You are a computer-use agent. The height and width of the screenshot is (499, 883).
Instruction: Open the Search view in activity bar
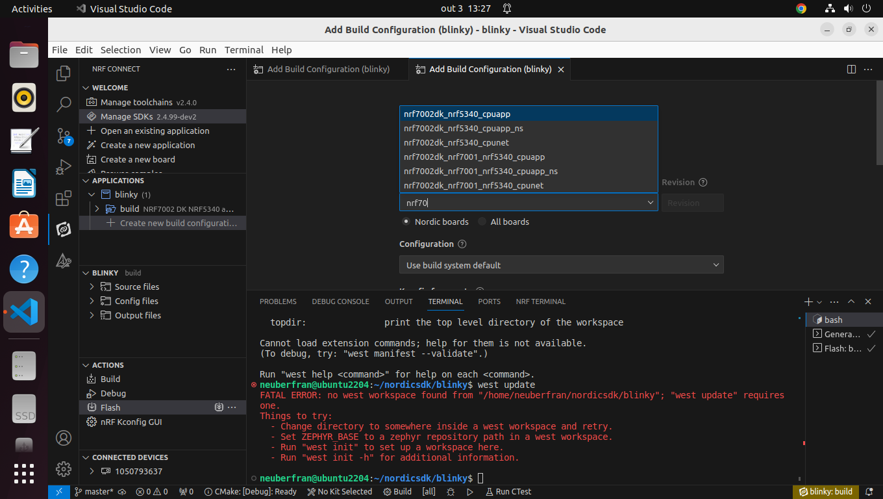(64, 104)
